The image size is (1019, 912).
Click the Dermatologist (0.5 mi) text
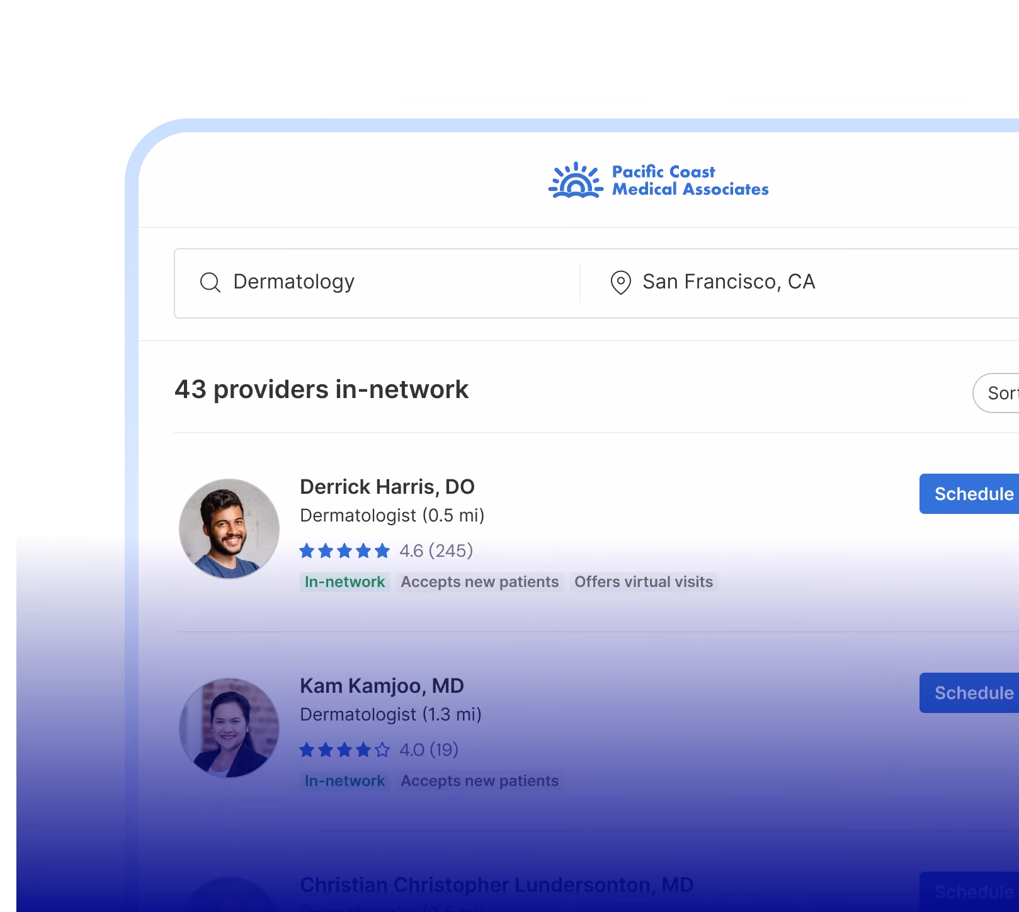point(392,516)
